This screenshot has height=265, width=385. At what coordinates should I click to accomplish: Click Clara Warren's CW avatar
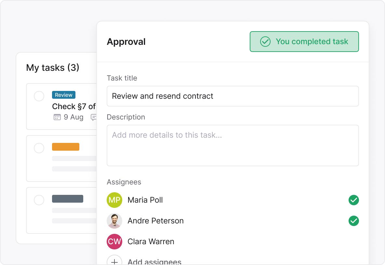114,242
